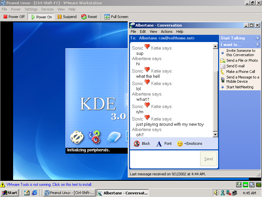The image size is (262, 197).
Task: Click the message text input area
Action: pos(164,159)
